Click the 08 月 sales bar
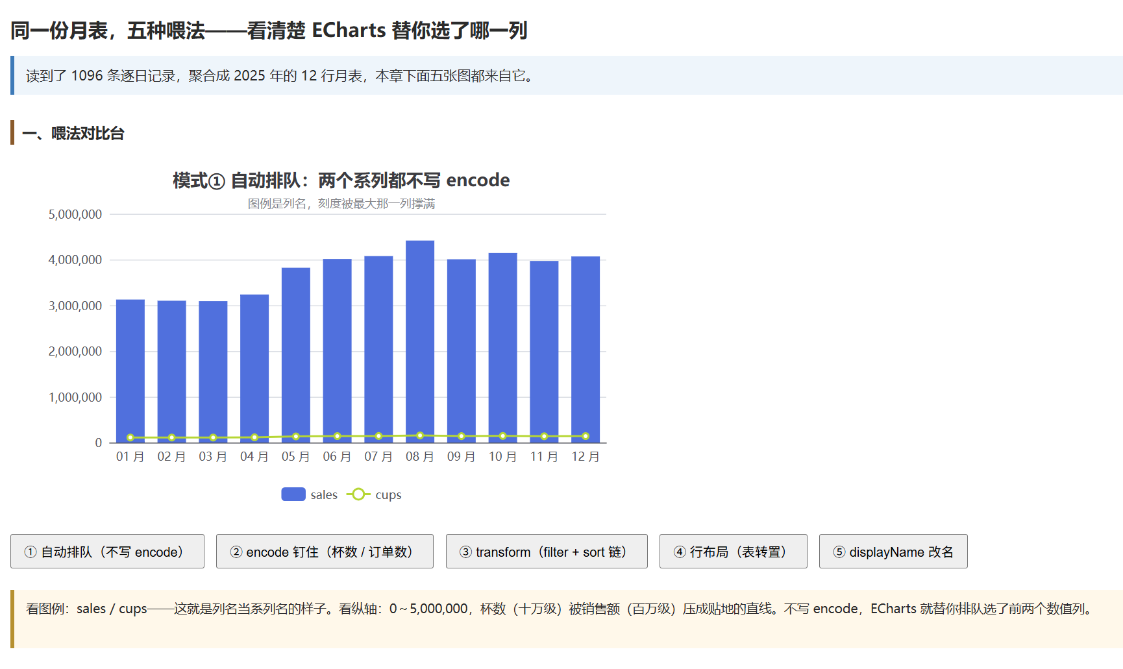Image resolution: width=1123 pixels, height=669 pixels. (x=420, y=341)
